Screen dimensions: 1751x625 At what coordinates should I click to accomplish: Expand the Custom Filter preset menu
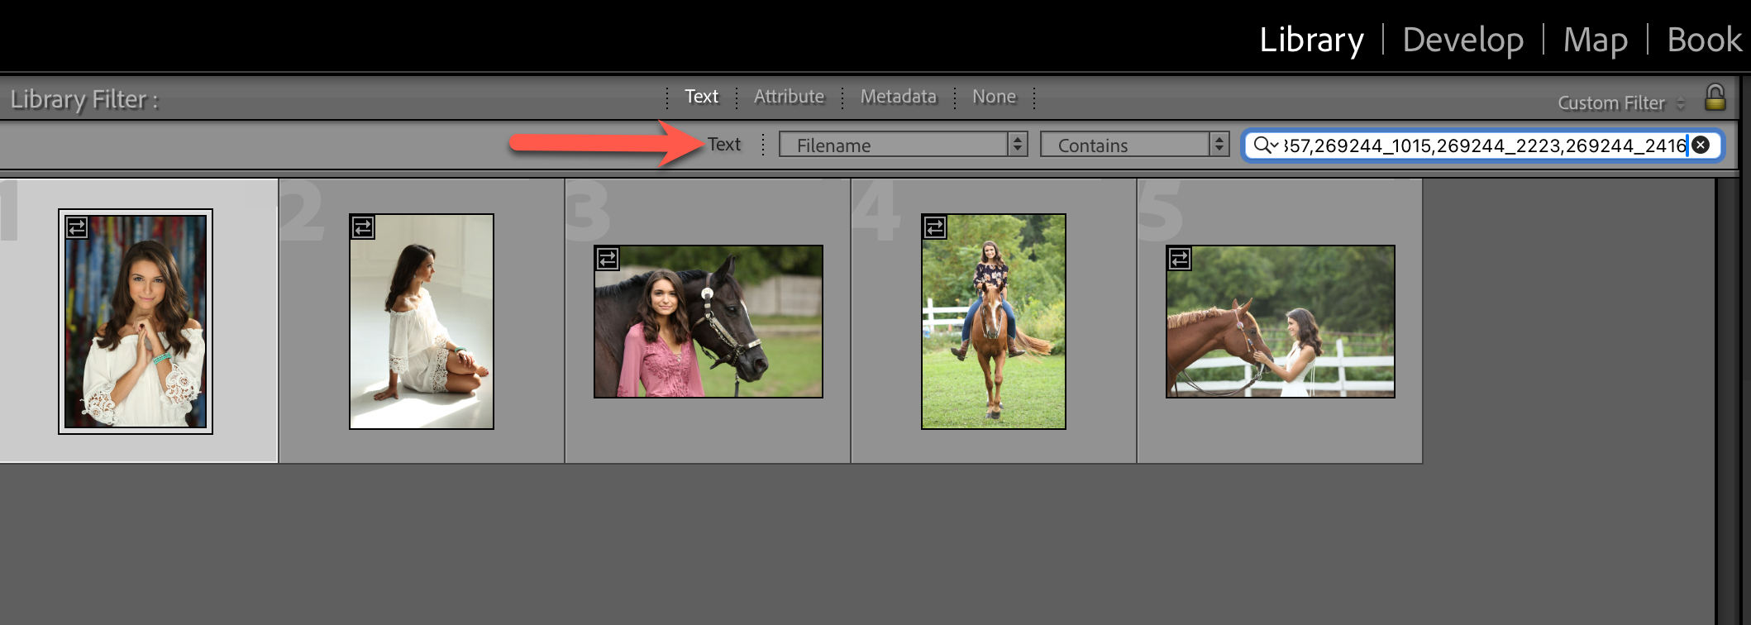pos(1620,103)
